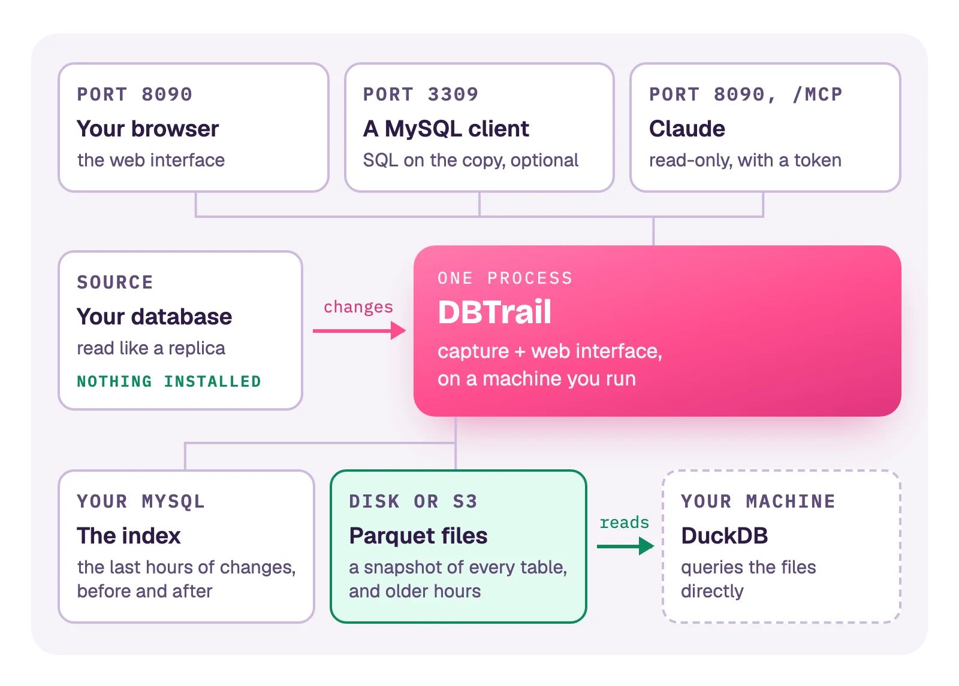Click the "DuckDB" heading
This screenshot has height=686, width=959.
[724, 536]
